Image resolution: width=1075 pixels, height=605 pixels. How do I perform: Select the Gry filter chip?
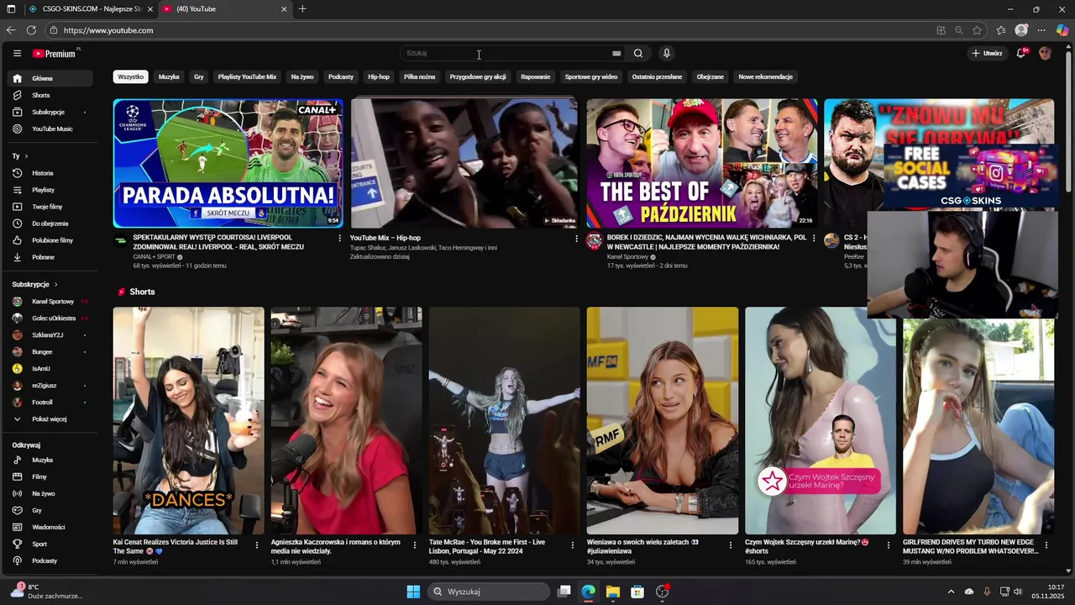(199, 76)
